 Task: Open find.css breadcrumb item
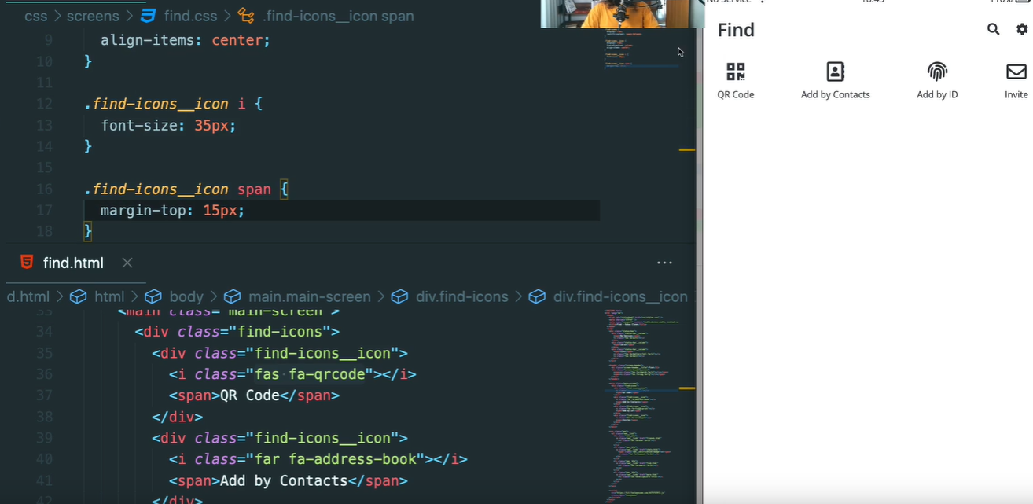[190, 16]
